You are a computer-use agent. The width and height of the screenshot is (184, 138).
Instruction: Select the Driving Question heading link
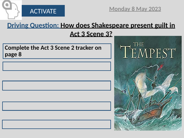tap(33, 25)
